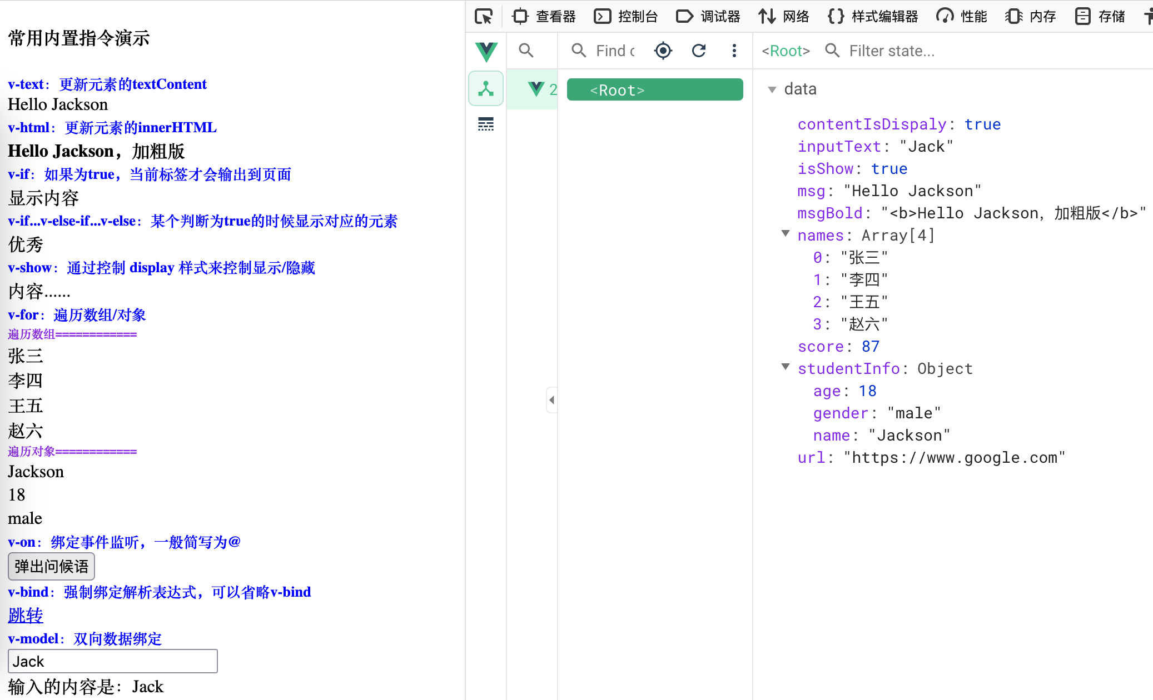Click the Vue logo in devtools sidebar
1153x700 pixels.
(x=486, y=51)
